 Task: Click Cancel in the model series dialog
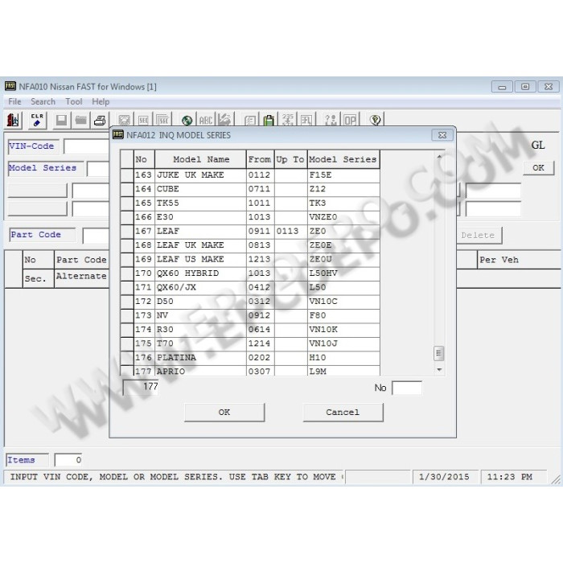click(x=343, y=412)
